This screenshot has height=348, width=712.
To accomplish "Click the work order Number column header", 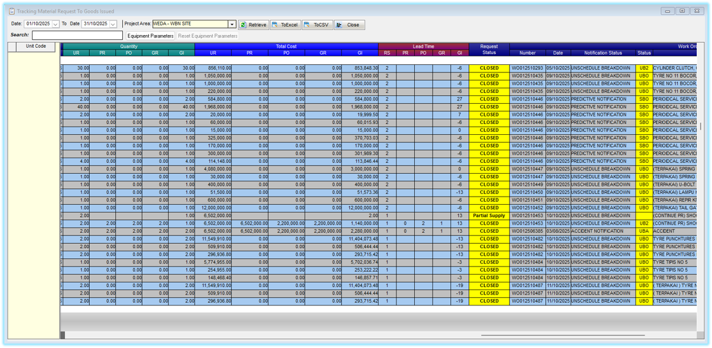I will coord(527,53).
